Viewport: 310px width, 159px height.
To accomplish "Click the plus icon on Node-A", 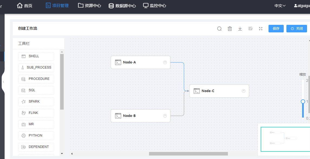I will pyautogui.click(x=165, y=62).
